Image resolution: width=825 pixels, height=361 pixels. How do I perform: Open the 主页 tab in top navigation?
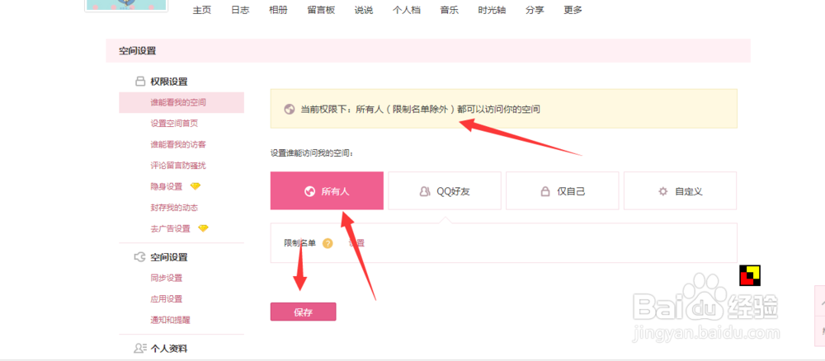coord(202,10)
